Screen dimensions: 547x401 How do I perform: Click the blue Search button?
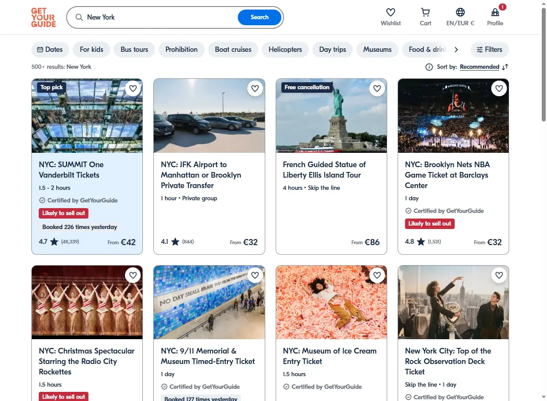(260, 17)
